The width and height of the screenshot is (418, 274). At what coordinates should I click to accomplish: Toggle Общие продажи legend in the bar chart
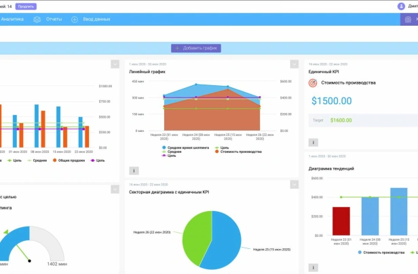(x=69, y=160)
